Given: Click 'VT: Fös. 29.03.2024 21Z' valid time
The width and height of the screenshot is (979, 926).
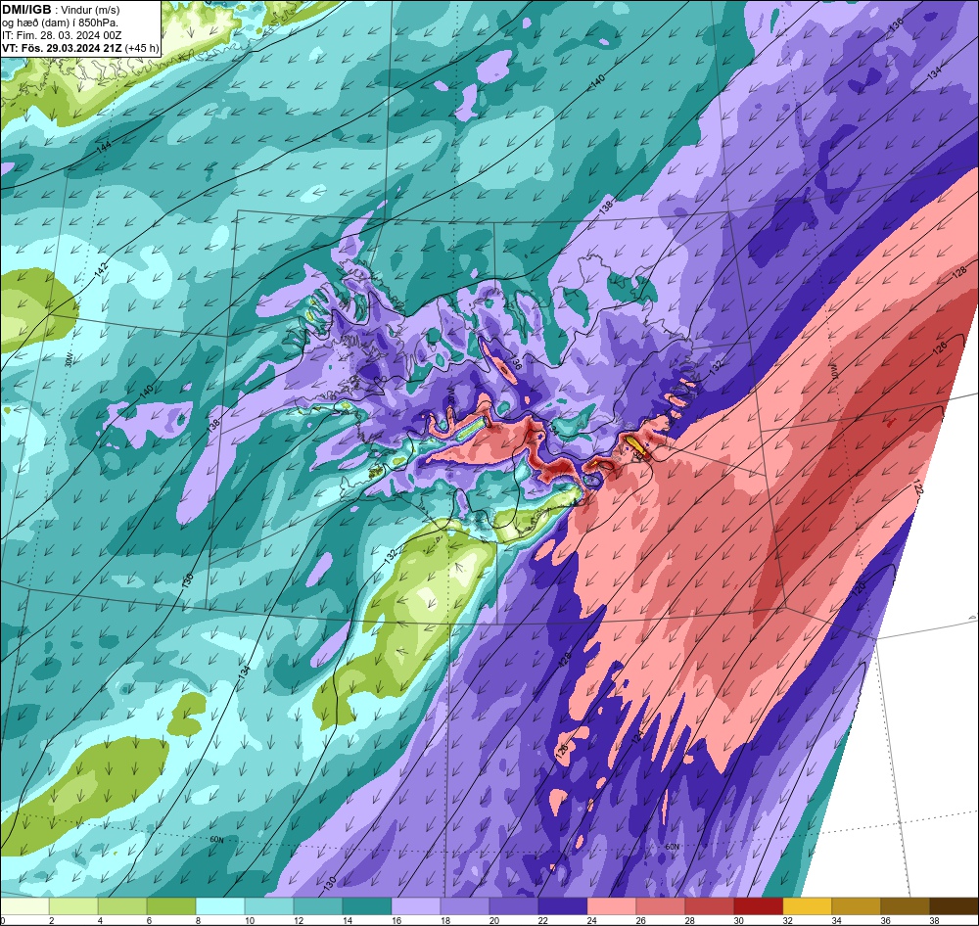Looking at the screenshot, I should point(63,47).
